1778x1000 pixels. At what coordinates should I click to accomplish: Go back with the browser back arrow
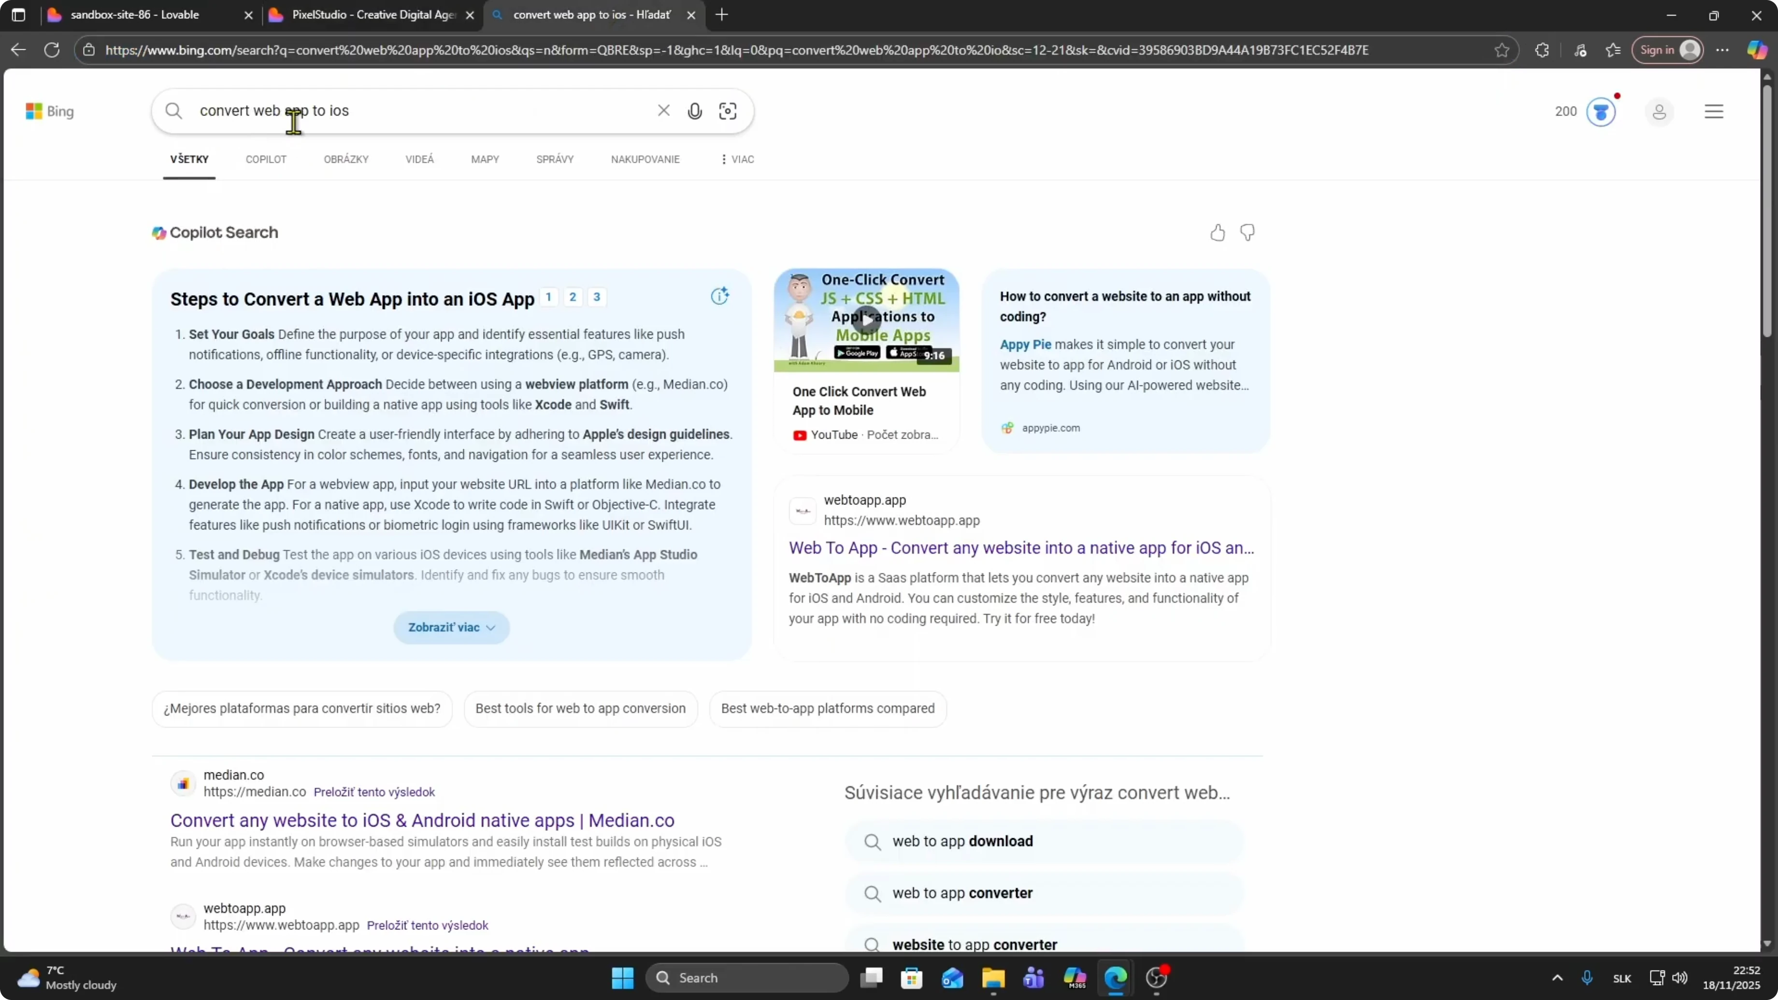[19, 50]
